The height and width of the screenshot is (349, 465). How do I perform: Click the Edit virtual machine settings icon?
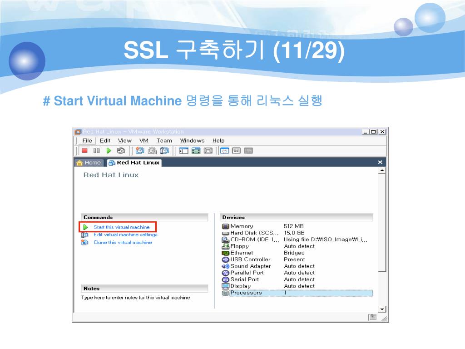[84, 235]
